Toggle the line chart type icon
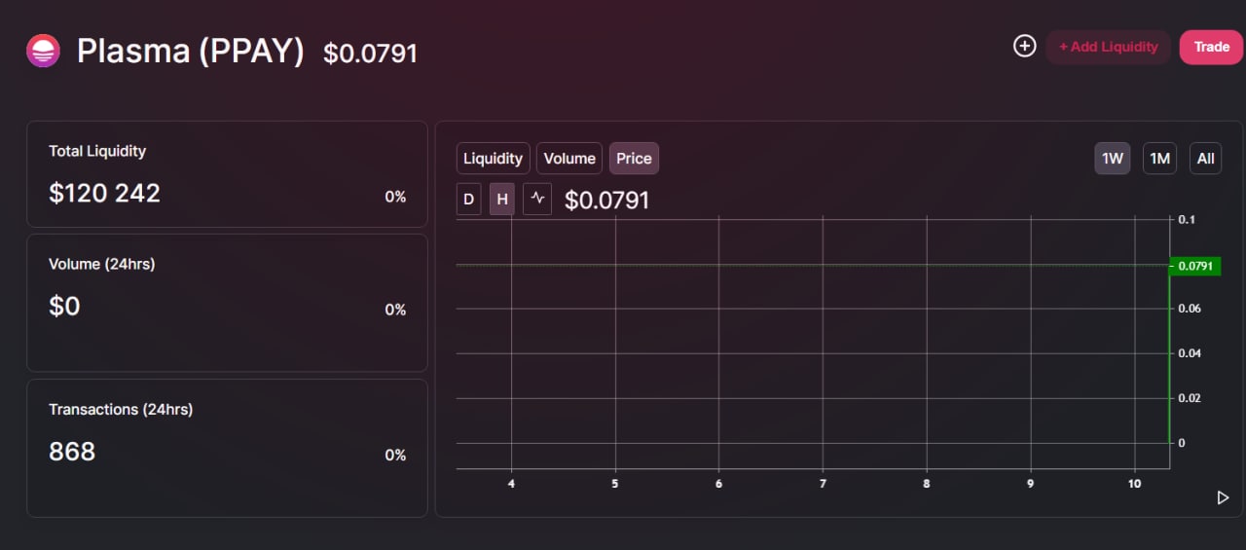This screenshot has height=550, width=1246. point(538,200)
